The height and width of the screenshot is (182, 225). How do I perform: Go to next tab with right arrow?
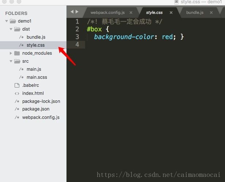tap(77, 12)
